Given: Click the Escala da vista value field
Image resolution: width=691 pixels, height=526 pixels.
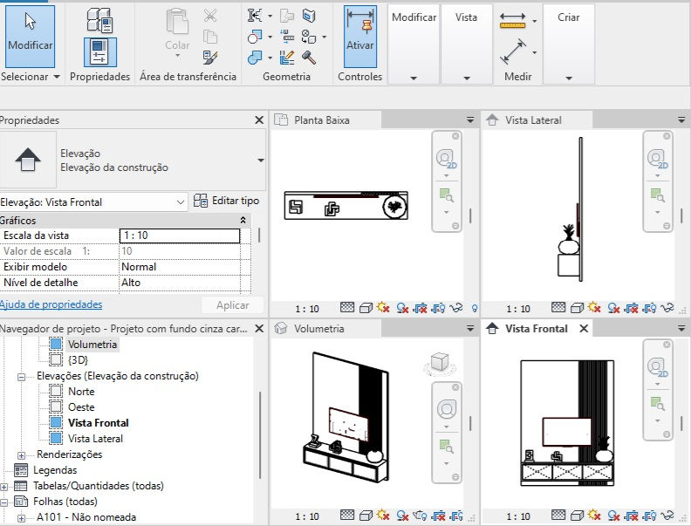Looking at the screenshot, I should 180,236.
